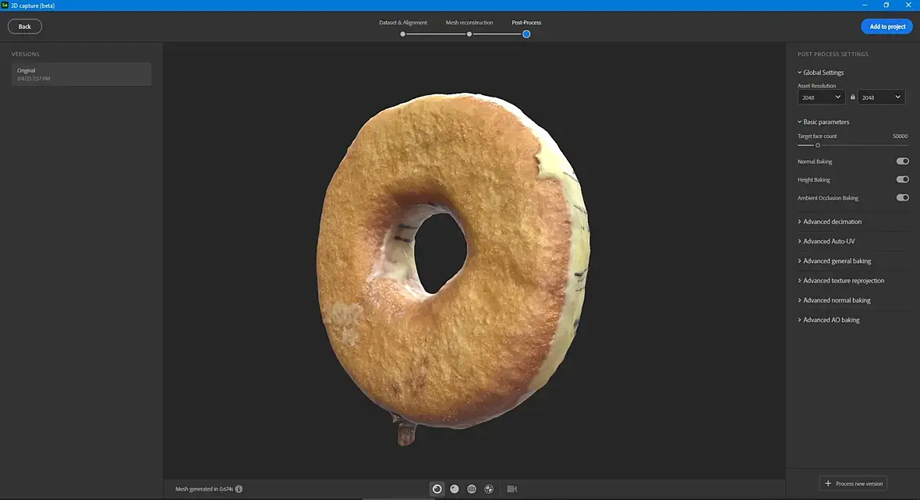Go to the Mesh reconstruction step
This screenshot has width=920, height=500.
click(x=469, y=23)
